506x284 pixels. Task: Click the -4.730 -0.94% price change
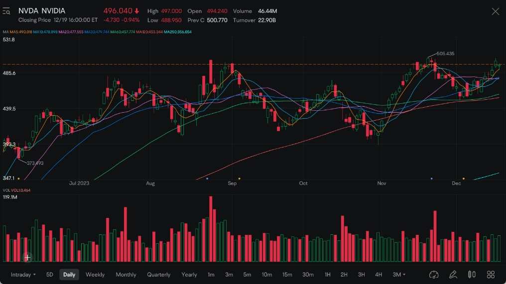122,20
